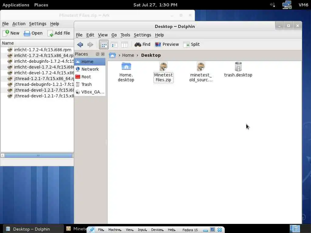The height and width of the screenshot is (233, 311).
Task: Toggle Preview in Dolphin toolbar
Action: click(167, 44)
